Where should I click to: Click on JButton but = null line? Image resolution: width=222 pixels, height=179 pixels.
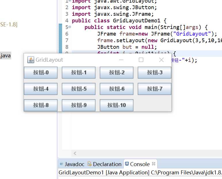point(127,47)
